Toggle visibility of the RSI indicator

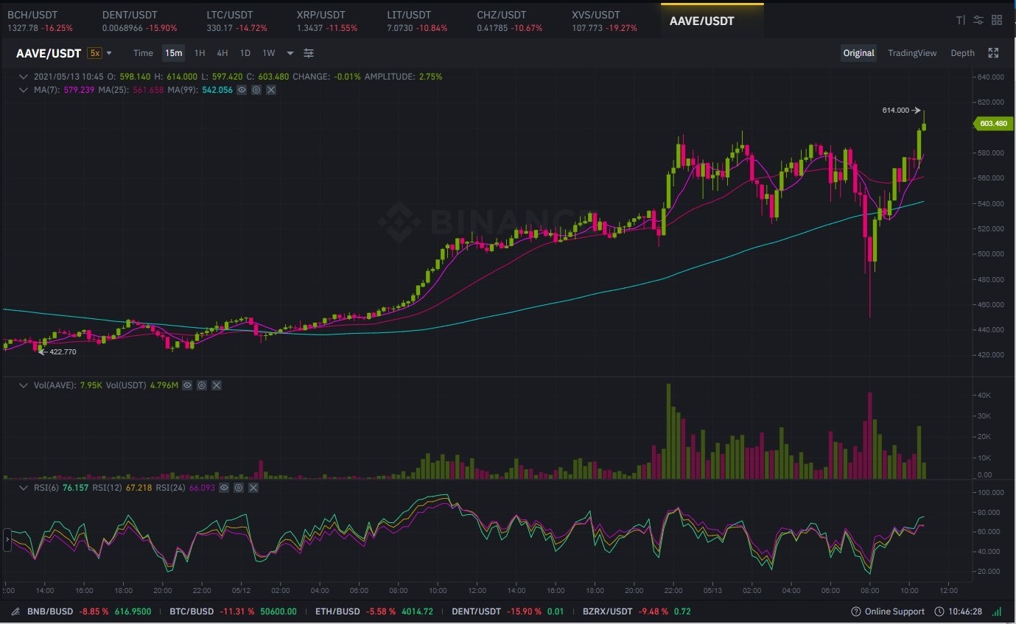(x=224, y=488)
